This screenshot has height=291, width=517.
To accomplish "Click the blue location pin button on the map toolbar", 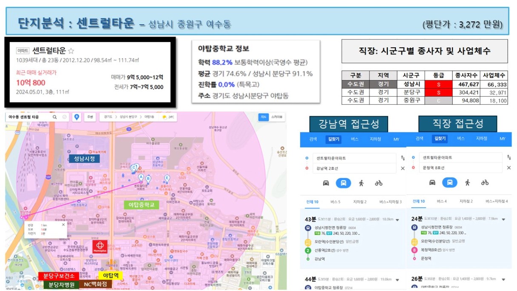I will coord(77,117).
